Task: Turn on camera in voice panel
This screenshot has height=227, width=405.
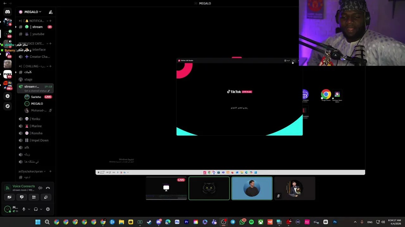Action: 9,197
